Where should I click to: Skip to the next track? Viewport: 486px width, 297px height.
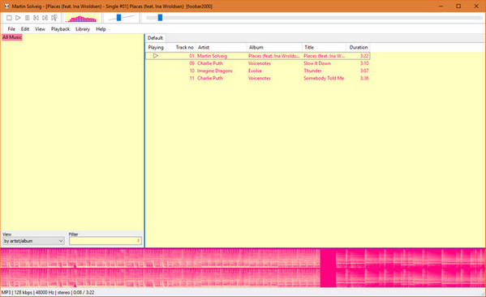45,18
